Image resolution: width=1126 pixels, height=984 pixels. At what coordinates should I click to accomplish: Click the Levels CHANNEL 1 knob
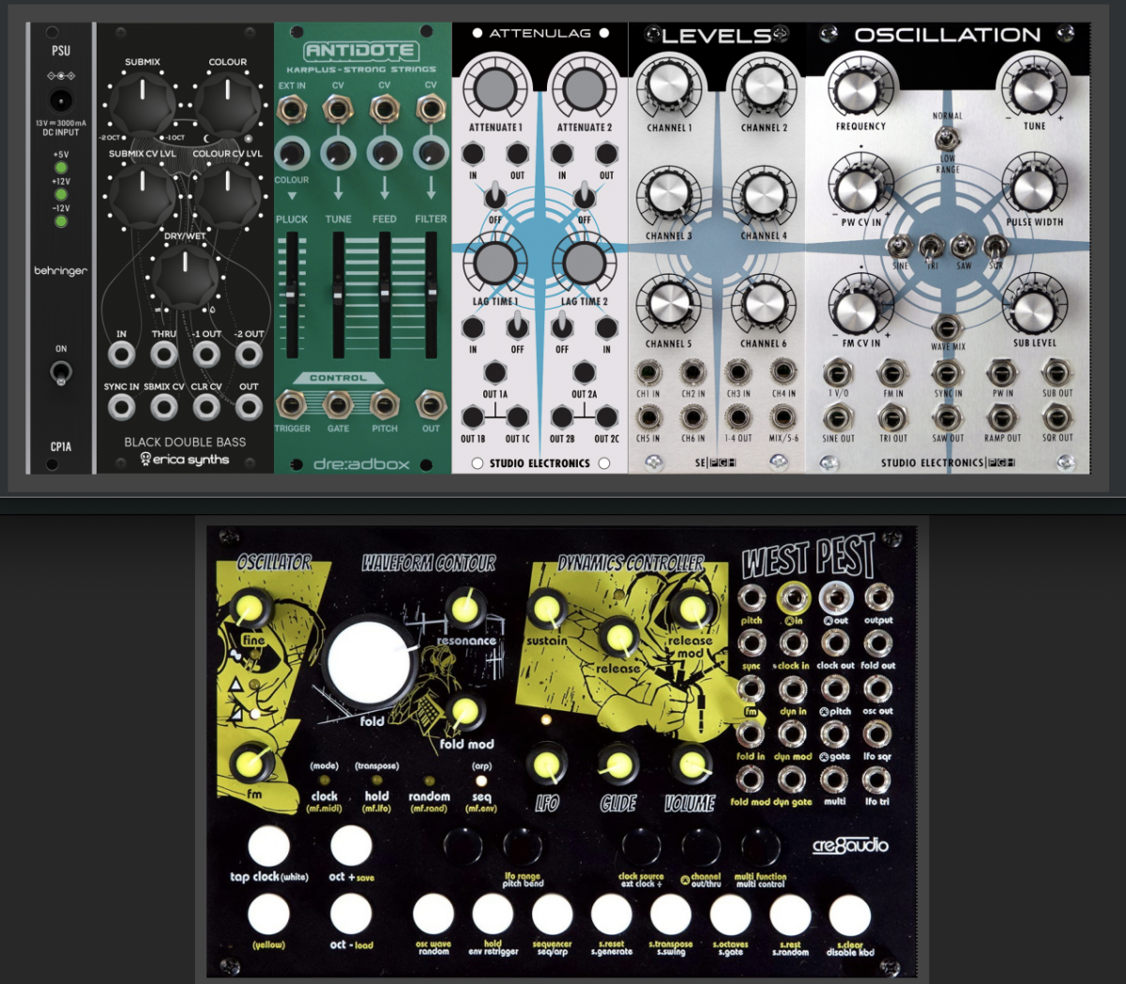click(669, 87)
